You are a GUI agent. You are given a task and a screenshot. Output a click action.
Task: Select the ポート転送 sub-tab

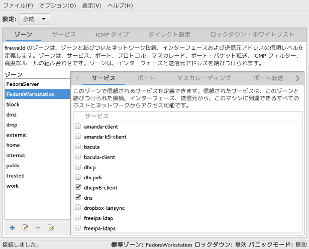(x=268, y=78)
